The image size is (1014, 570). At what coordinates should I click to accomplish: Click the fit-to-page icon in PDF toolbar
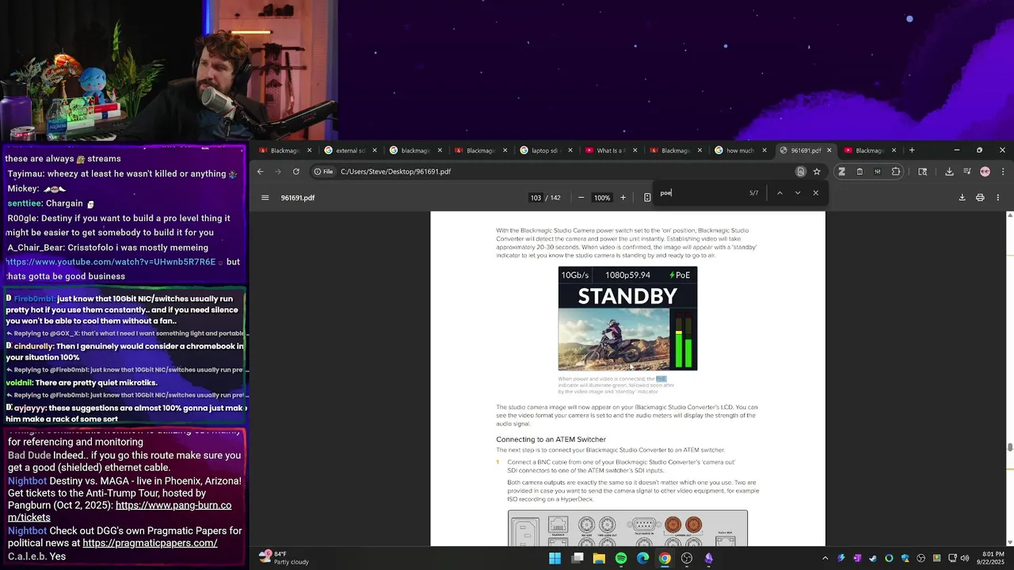coord(647,198)
